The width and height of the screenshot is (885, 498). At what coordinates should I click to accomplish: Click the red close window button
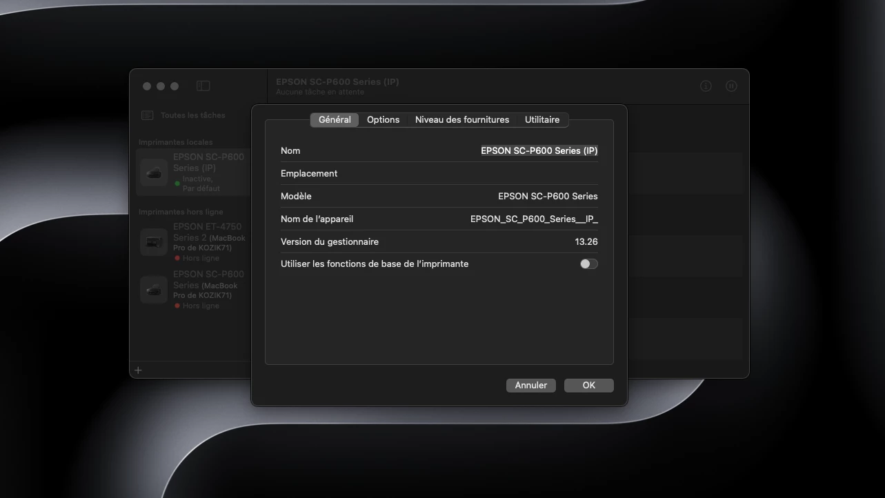tap(147, 86)
